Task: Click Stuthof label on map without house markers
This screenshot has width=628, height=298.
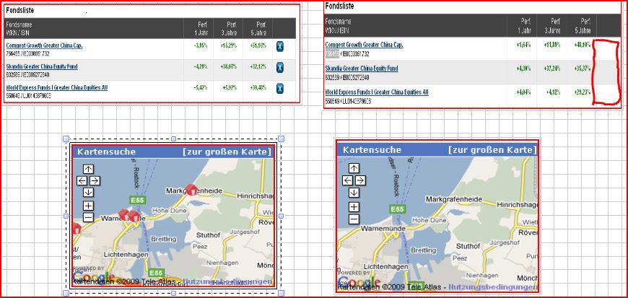Action: pyautogui.click(x=468, y=246)
